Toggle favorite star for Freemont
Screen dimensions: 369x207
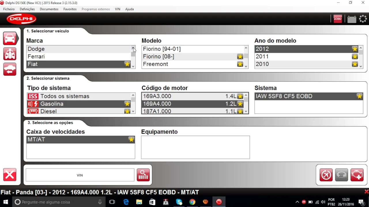click(x=240, y=64)
